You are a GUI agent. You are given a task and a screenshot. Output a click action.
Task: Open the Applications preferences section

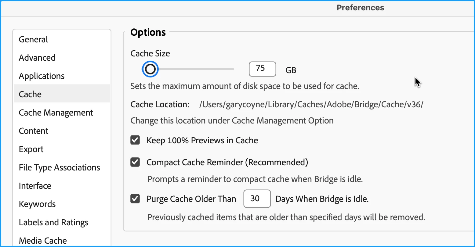tap(42, 76)
